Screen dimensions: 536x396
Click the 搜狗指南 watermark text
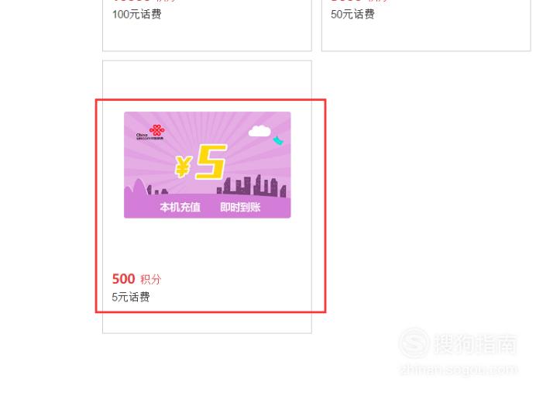click(475, 343)
